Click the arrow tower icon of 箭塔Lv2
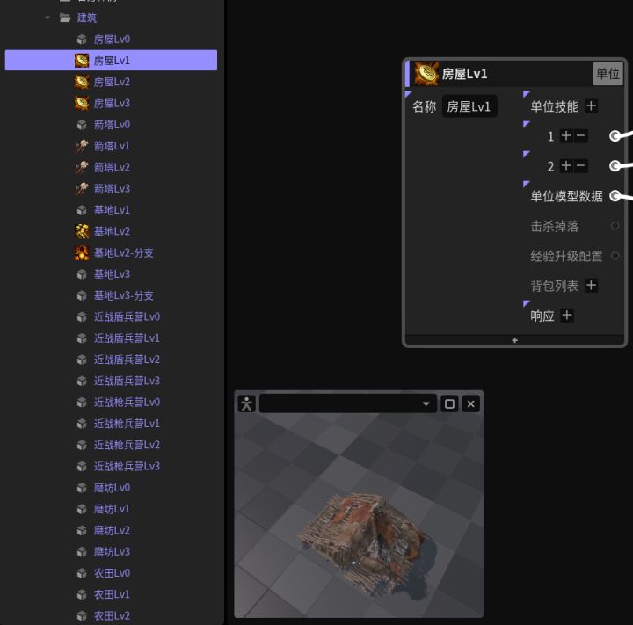This screenshot has height=625, width=633. pyautogui.click(x=82, y=167)
